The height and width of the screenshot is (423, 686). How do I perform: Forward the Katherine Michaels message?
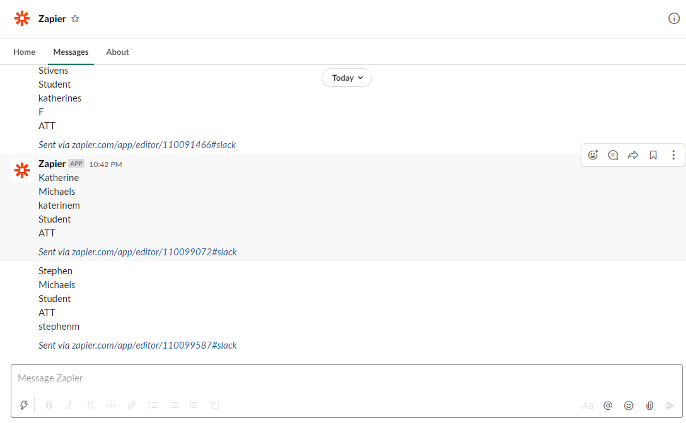point(633,155)
